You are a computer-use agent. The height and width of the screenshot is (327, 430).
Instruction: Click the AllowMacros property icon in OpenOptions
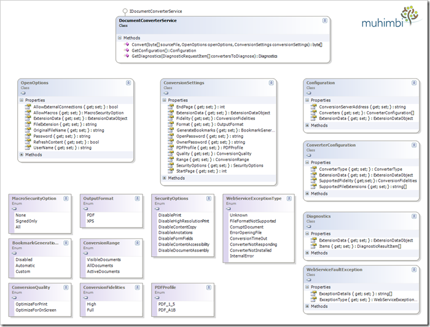point(28,113)
